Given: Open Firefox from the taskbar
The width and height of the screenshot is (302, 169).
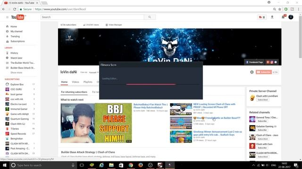Looking at the screenshot, I should pos(141,165).
